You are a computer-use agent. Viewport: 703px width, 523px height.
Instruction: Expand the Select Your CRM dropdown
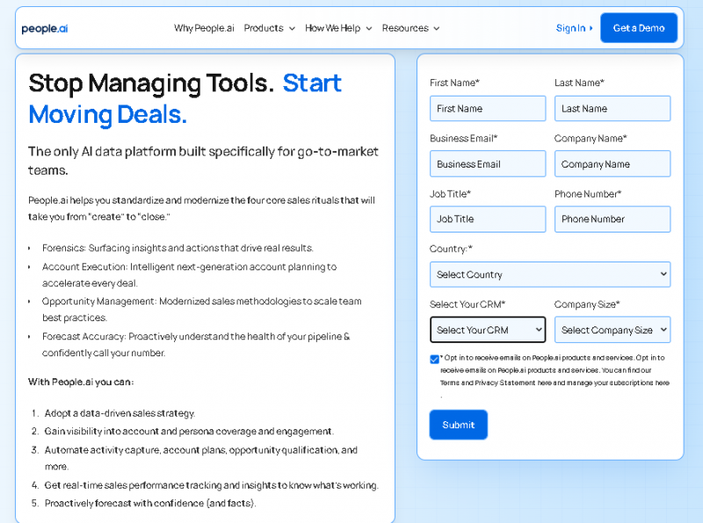(487, 330)
